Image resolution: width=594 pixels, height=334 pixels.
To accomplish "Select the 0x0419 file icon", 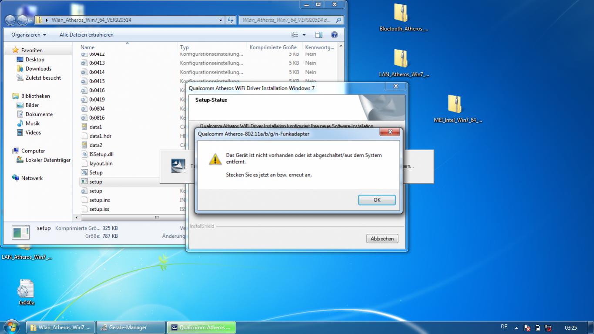I will (84, 100).
